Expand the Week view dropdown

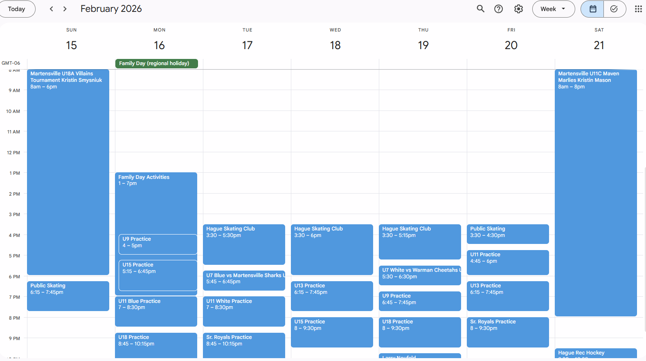pyautogui.click(x=553, y=9)
